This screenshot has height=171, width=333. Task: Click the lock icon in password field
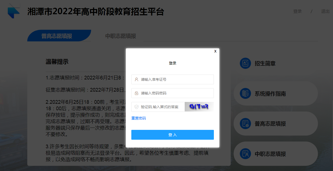tap(137, 93)
